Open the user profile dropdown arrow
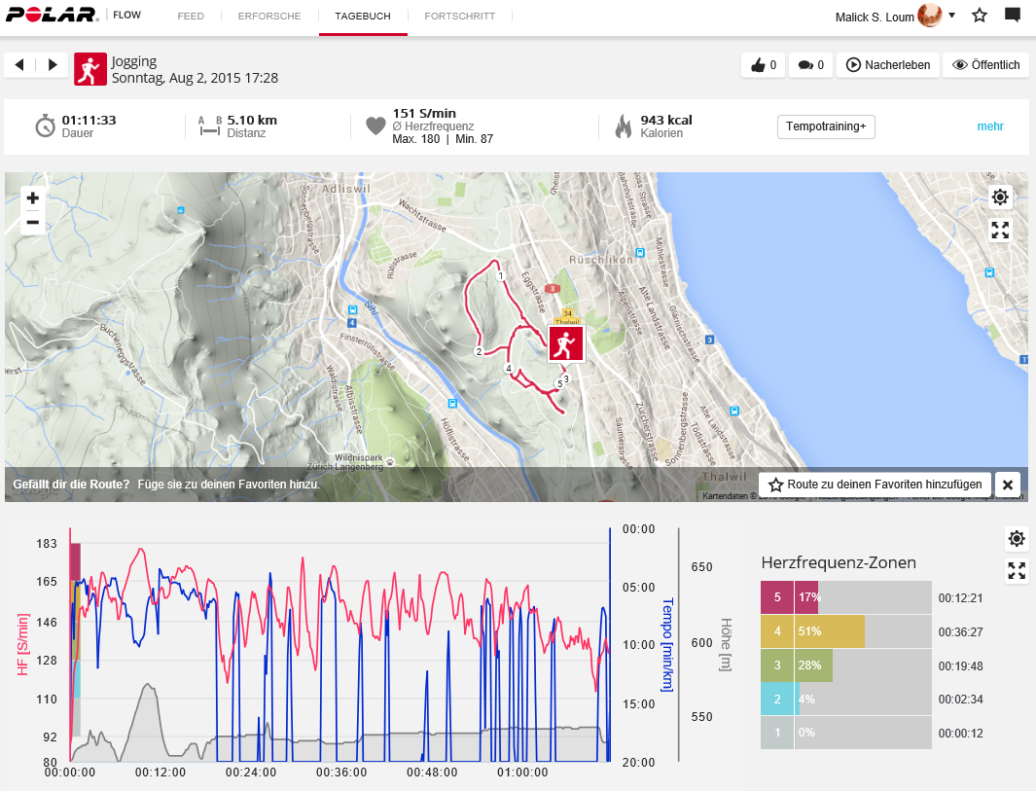This screenshot has width=1036, height=791. (x=951, y=16)
